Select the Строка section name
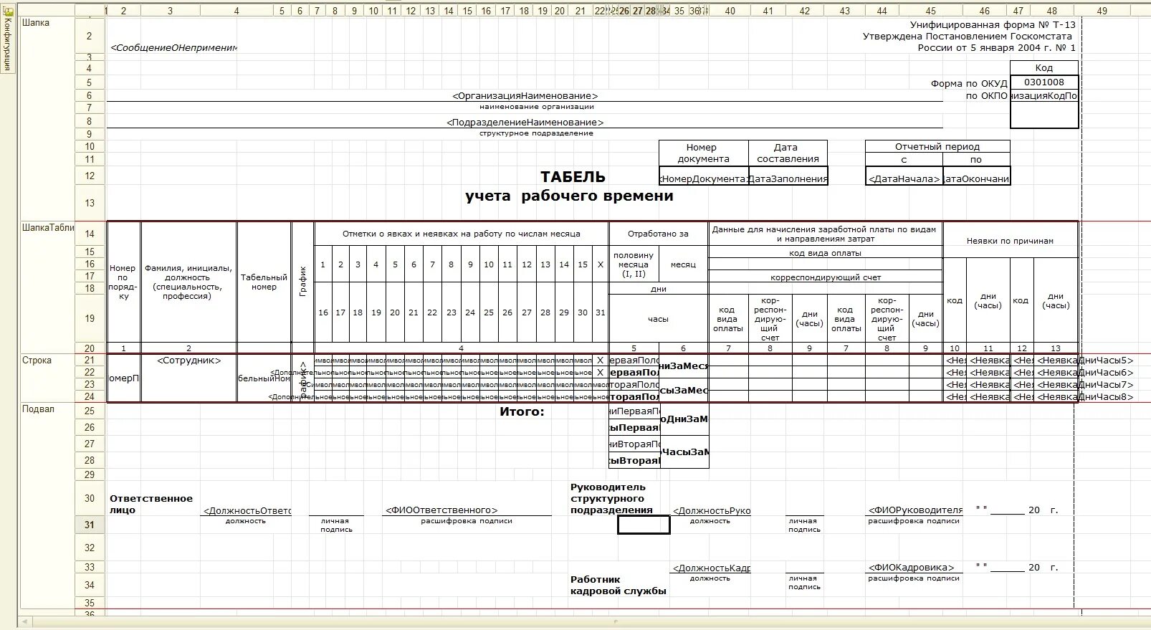This screenshot has height=630, width=1151. [x=37, y=361]
